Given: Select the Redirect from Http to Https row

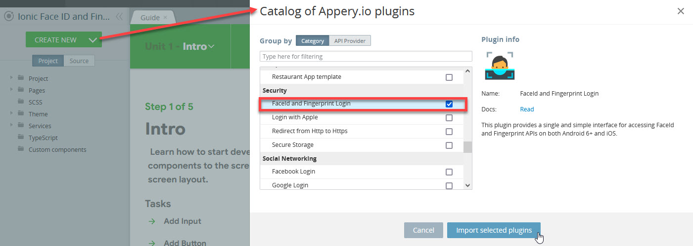Looking at the screenshot, I should [x=362, y=131].
